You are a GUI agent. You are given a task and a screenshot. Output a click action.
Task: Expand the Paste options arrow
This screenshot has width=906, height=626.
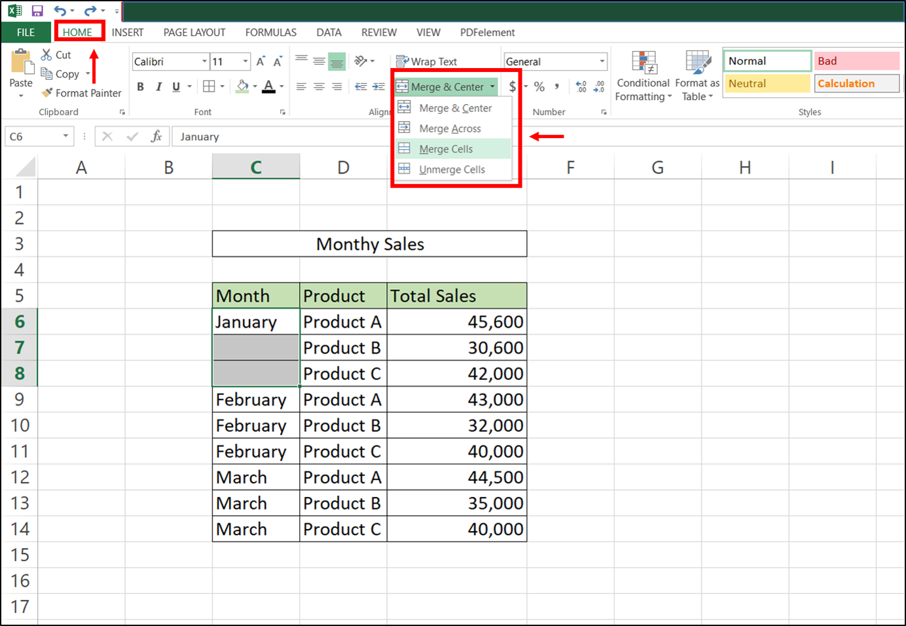[21, 96]
